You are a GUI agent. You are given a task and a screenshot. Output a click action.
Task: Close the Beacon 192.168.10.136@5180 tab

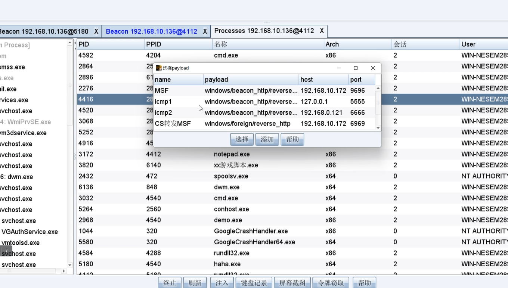pyautogui.click(x=96, y=31)
